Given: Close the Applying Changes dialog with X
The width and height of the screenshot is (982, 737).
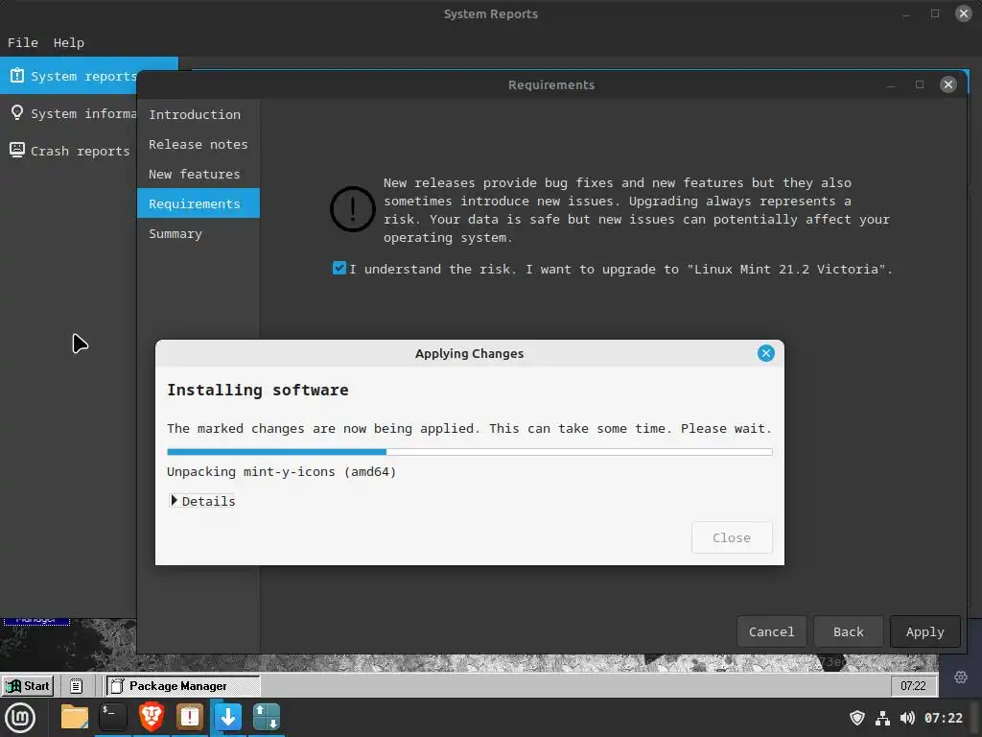Looking at the screenshot, I should tap(765, 353).
